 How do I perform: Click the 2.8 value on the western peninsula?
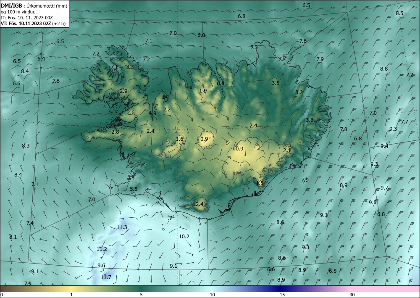(x=115, y=132)
